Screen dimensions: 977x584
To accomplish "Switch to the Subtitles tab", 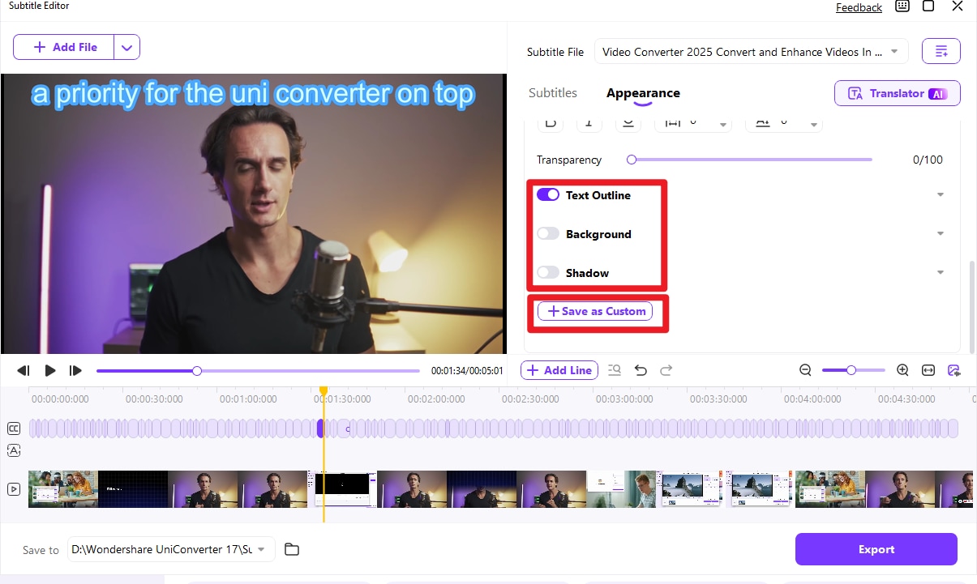I will (552, 92).
